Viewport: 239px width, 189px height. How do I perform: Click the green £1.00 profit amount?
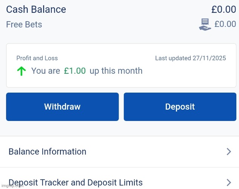pos(75,71)
